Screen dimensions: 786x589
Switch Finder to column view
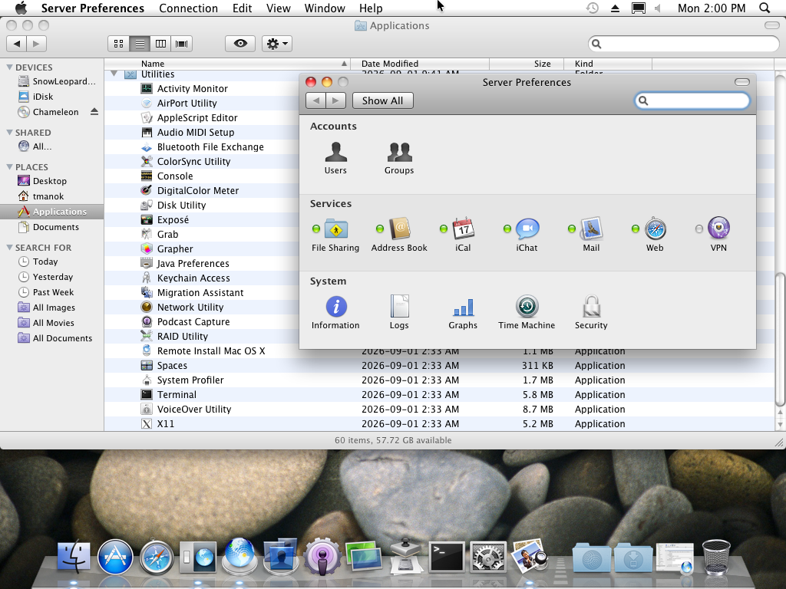click(160, 44)
